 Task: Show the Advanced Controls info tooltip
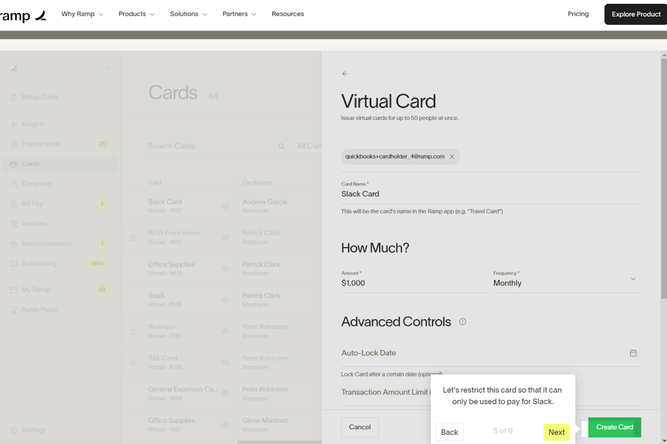462,322
